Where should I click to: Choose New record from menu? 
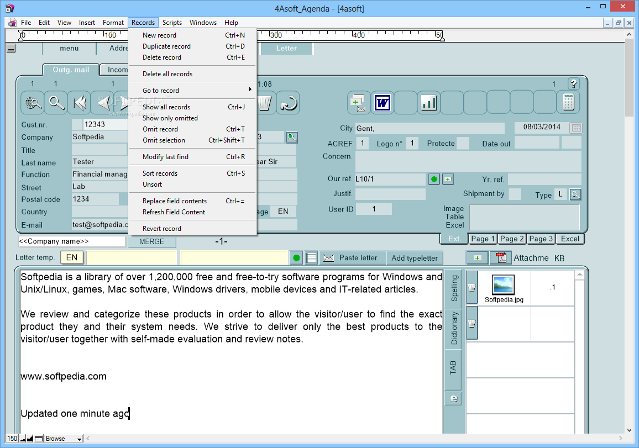(x=192, y=35)
